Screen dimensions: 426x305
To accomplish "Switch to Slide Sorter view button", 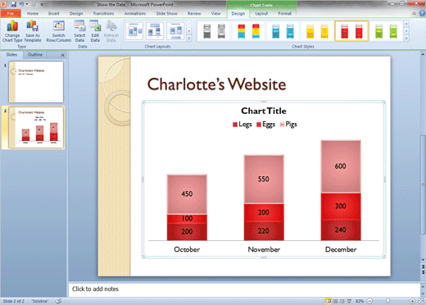I will (x=335, y=301).
